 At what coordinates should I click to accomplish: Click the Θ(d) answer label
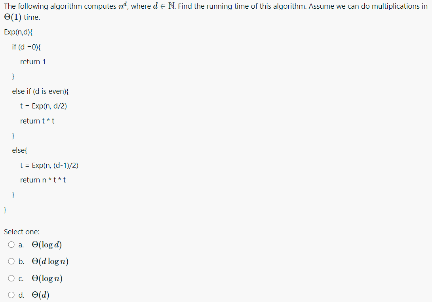[41, 294]
